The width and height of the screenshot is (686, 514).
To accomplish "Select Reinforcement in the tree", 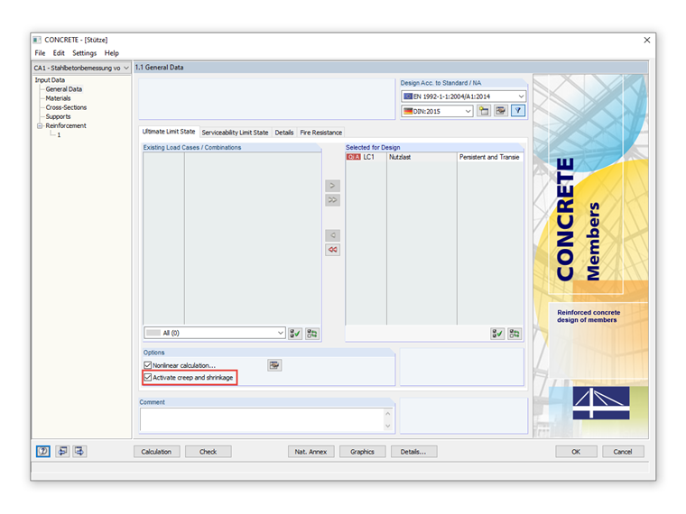I will 66,126.
